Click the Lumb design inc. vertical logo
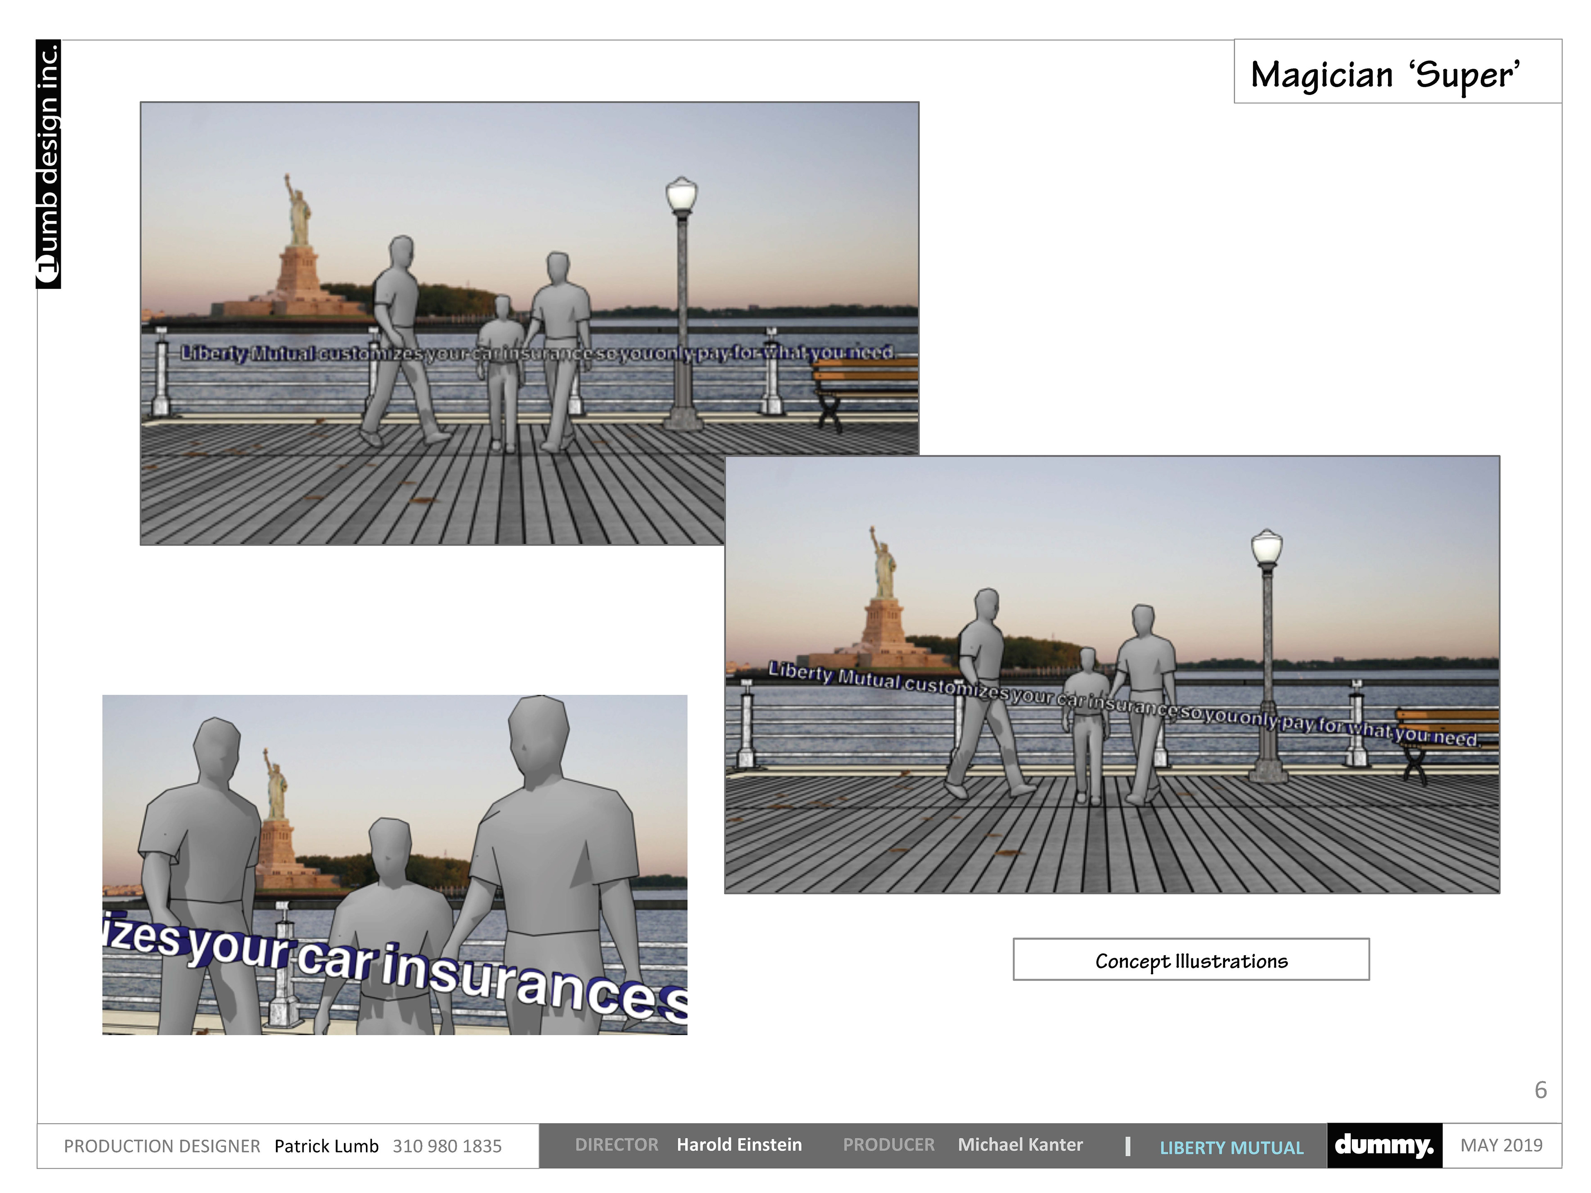This screenshot has width=1591, height=1193. 48,164
